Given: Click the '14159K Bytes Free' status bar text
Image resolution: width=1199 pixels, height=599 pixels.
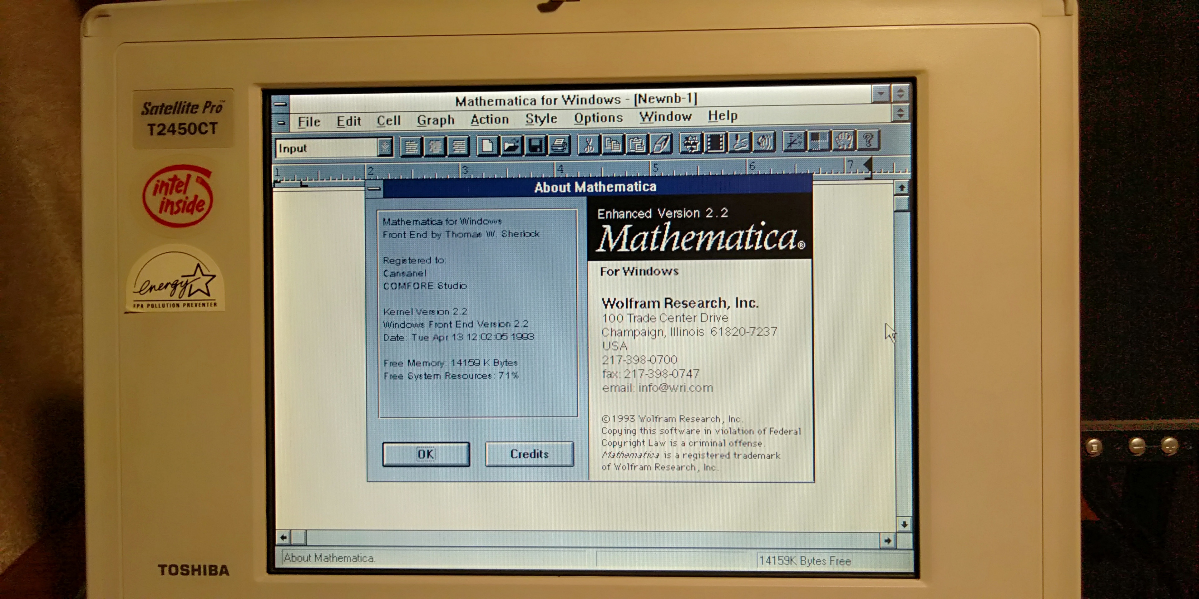Looking at the screenshot, I should [805, 561].
